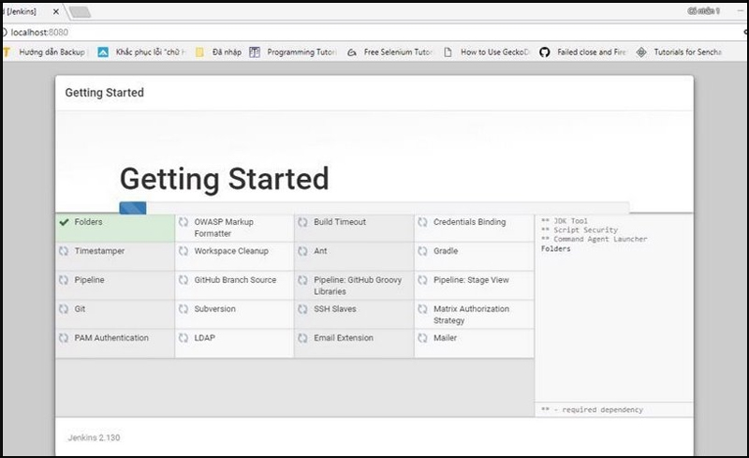Click the page icon of How to Use GeckoDriver bookmark
The width and height of the screenshot is (749, 458).
pos(448,52)
